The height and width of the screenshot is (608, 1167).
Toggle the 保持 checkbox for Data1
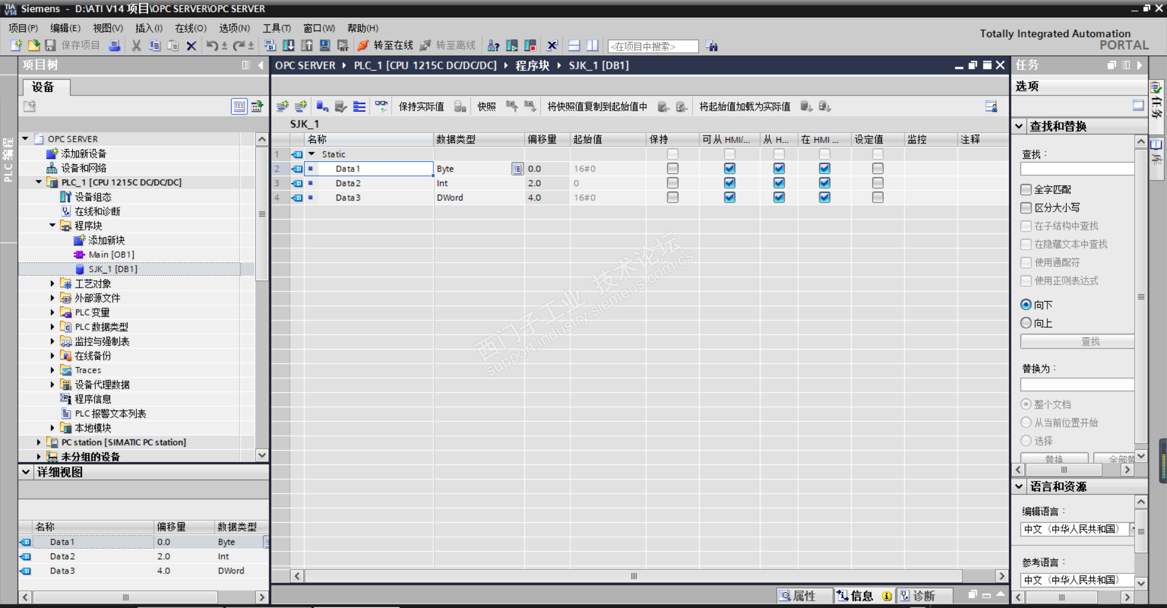coord(673,168)
